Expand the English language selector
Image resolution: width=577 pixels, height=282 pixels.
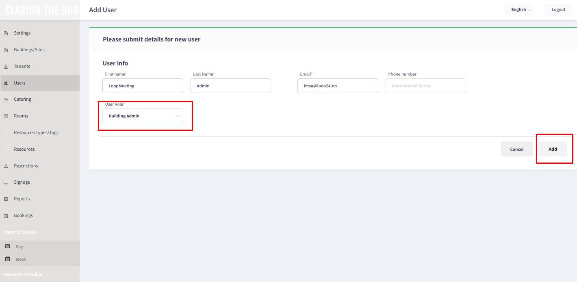coord(519,9)
